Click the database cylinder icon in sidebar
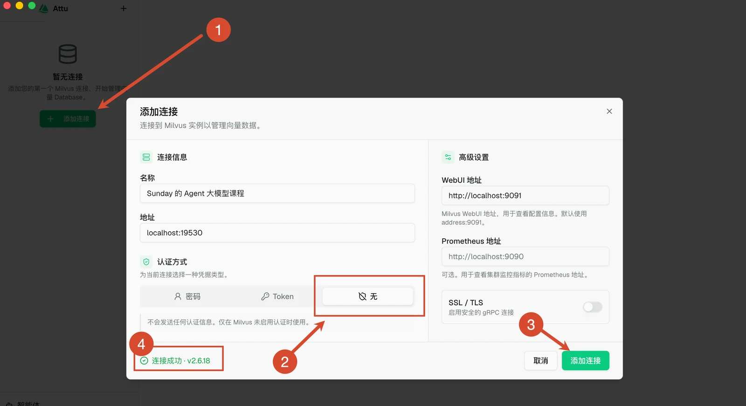 [x=68, y=54]
